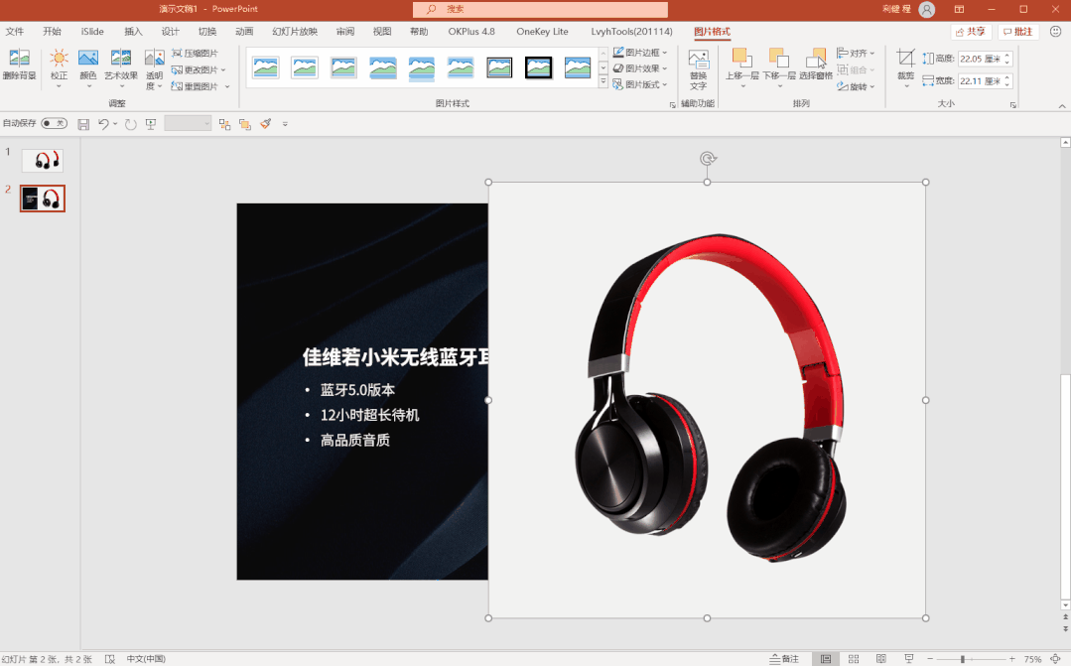This screenshot has width=1071, height=666.
Task: Switch to the iSlide tab
Action: pyautogui.click(x=92, y=32)
